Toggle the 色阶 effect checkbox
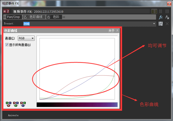 click(x=49, y=17)
